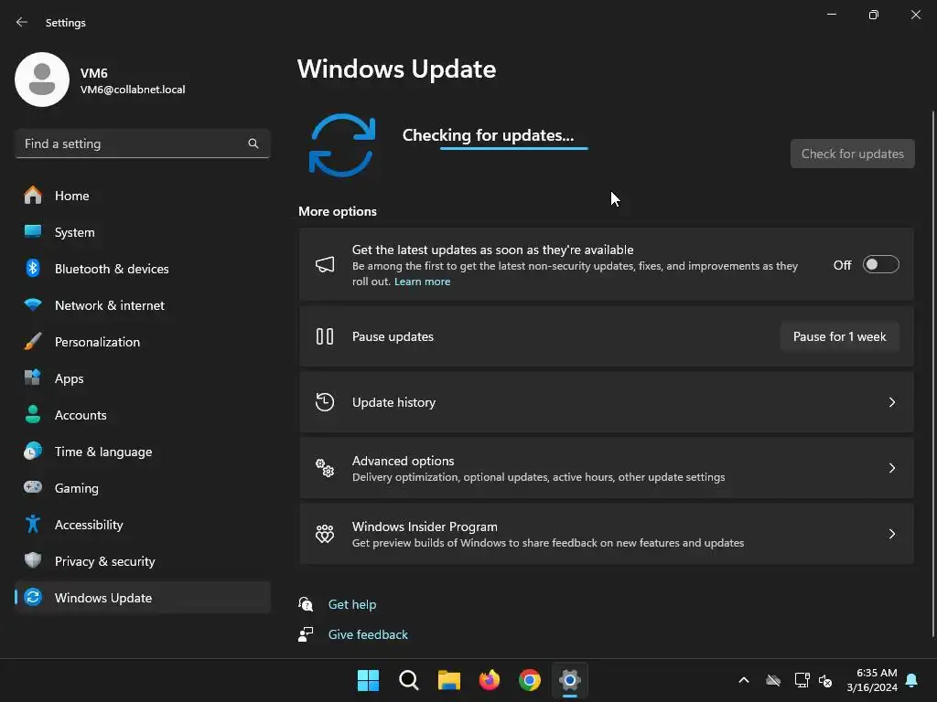Image resolution: width=937 pixels, height=702 pixels.
Task: Click the Checking for updates progress bar
Action: point(514,148)
